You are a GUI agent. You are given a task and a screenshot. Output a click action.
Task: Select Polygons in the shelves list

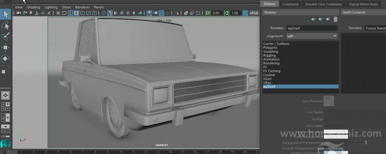tap(301, 47)
